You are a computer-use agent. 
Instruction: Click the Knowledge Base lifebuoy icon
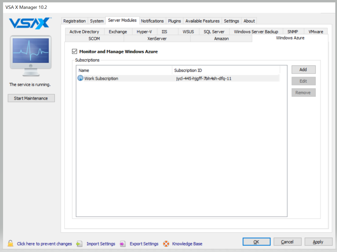166,244
